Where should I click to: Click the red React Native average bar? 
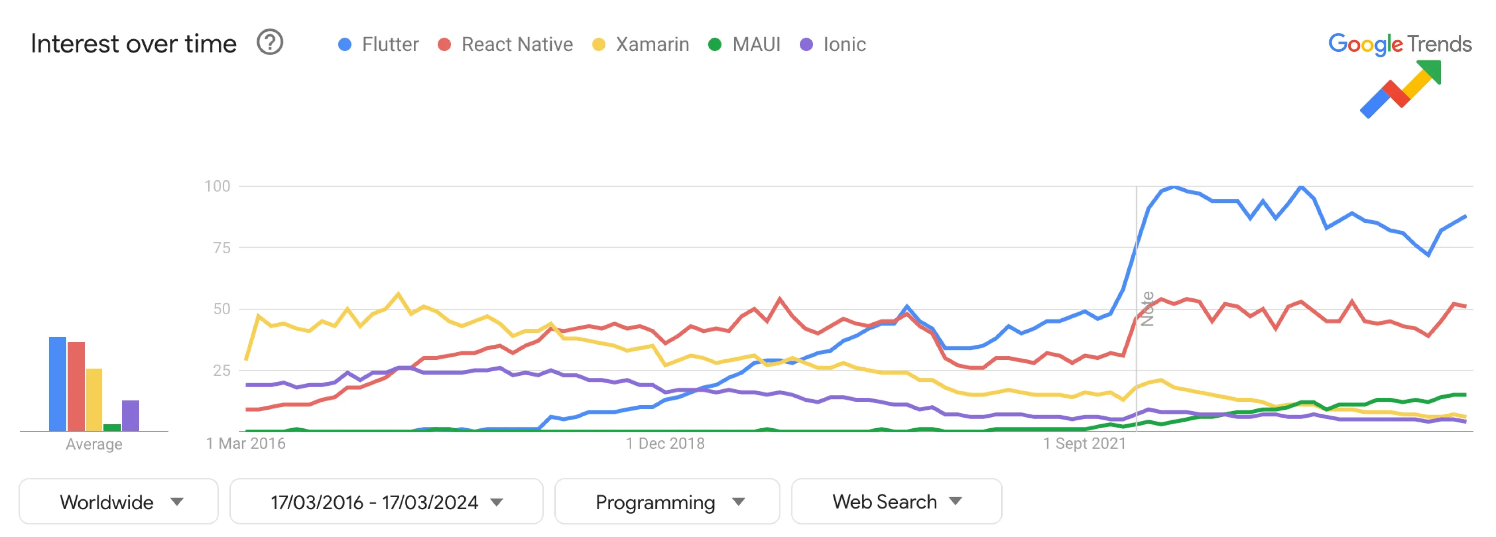(76, 387)
